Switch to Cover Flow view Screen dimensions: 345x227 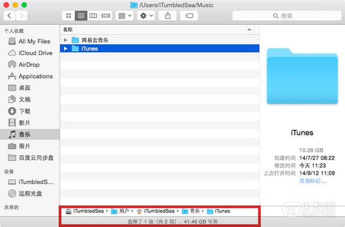tap(106, 16)
